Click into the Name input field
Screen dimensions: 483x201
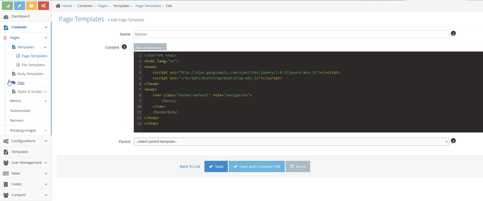tap(291, 34)
